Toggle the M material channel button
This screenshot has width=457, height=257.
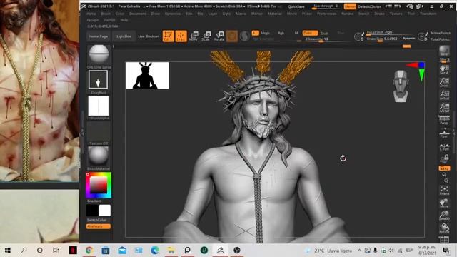[296, 34]
